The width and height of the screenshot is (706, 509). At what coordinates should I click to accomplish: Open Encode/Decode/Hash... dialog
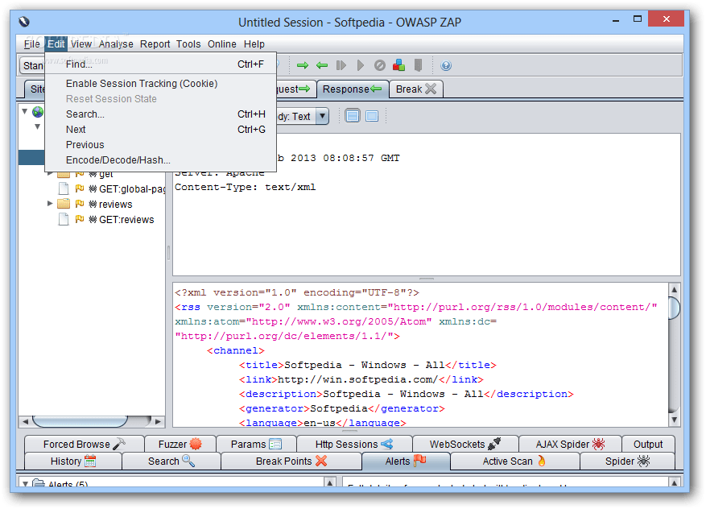(x=160, y=160)
